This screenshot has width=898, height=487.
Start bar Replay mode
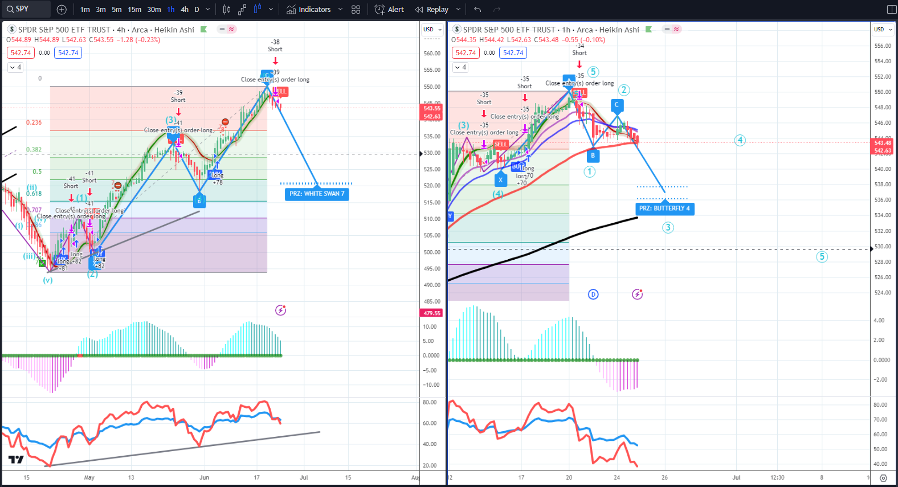point(432,9)
